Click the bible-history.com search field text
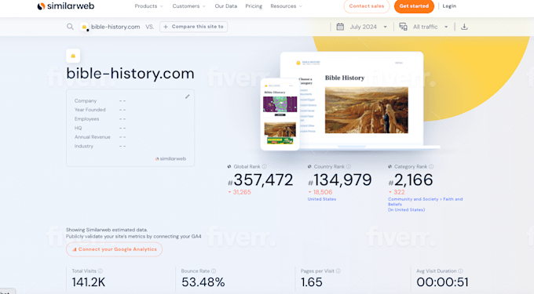Screen dimensions: 534x294 tap(115, 27)
